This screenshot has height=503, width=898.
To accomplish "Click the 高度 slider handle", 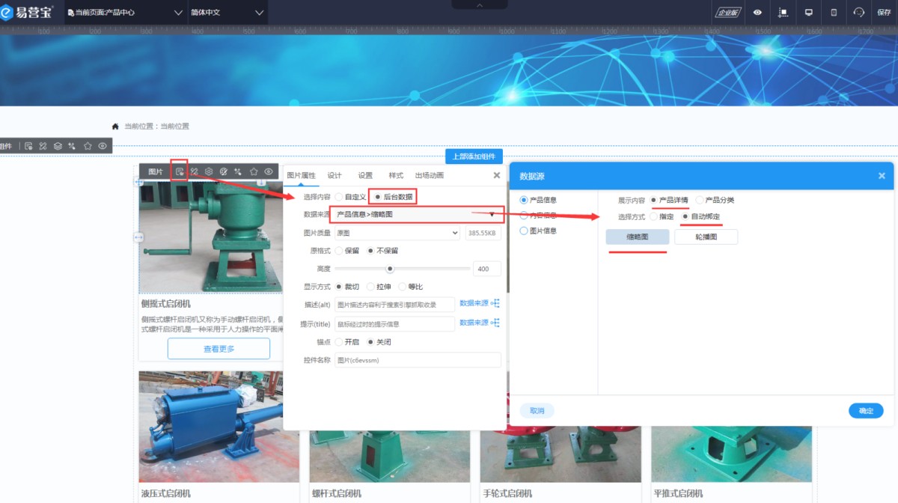I will pos(390,269).
